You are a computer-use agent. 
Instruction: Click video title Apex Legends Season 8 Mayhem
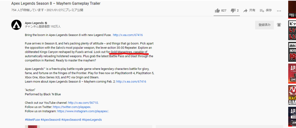56,3
